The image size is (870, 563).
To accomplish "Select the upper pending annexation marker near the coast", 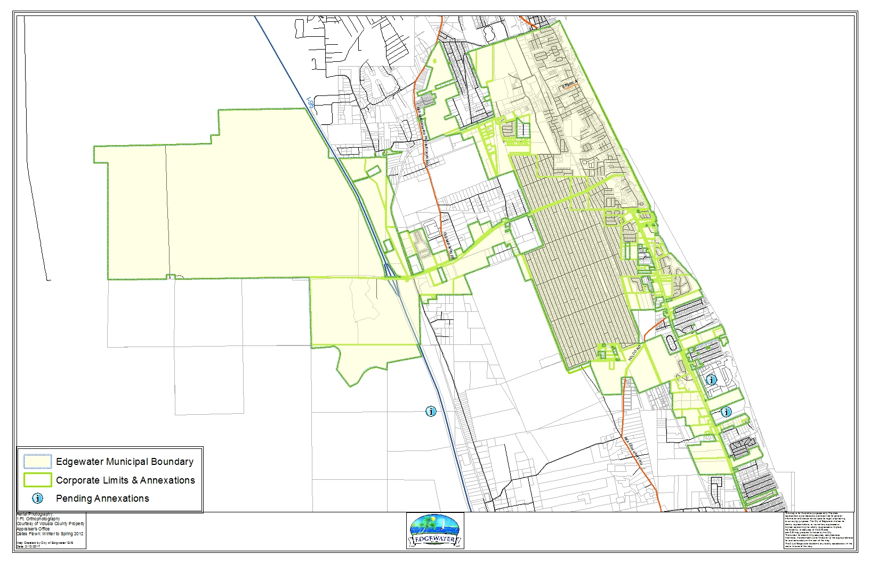I will 711,380.
